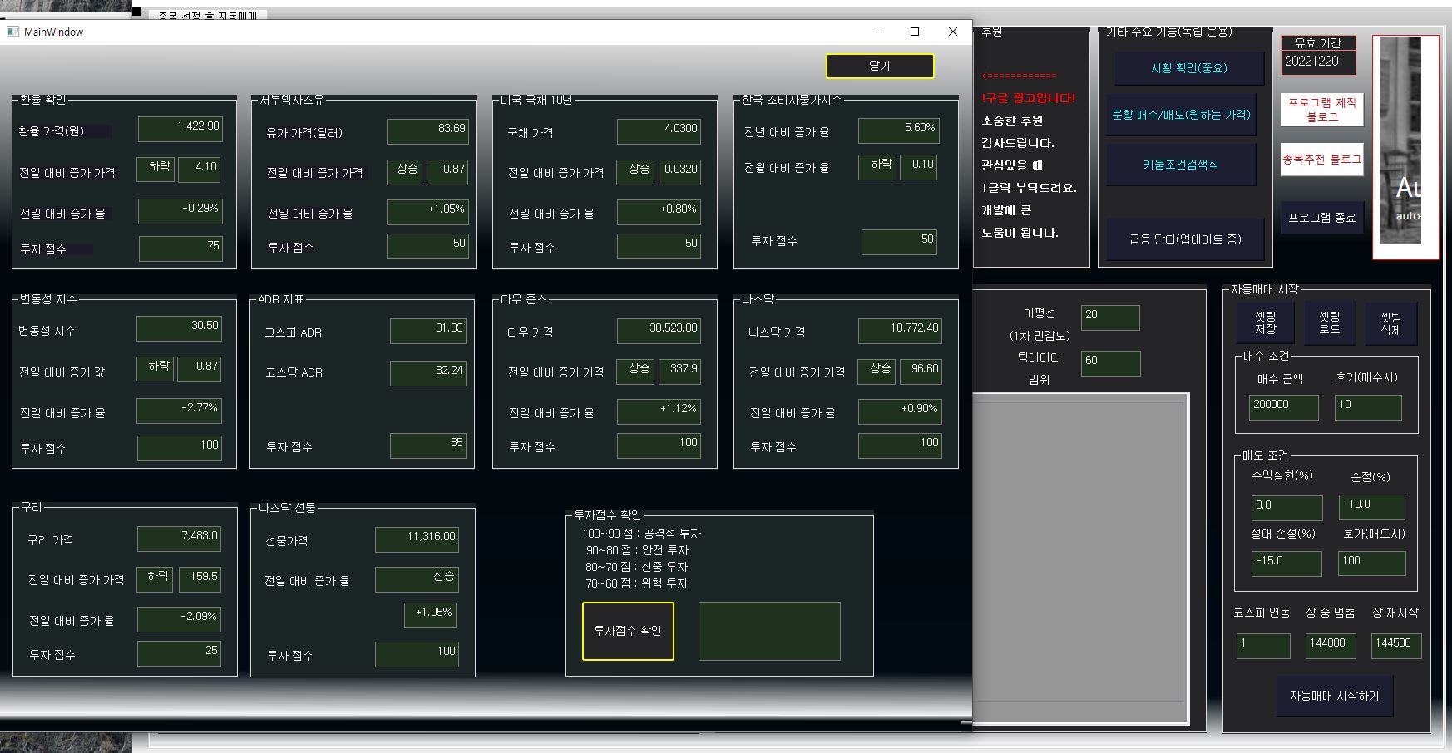Click the 코스닥 ADR field showing 82.24
Viewport: 1452px width, 753px height.
[428, 373]
